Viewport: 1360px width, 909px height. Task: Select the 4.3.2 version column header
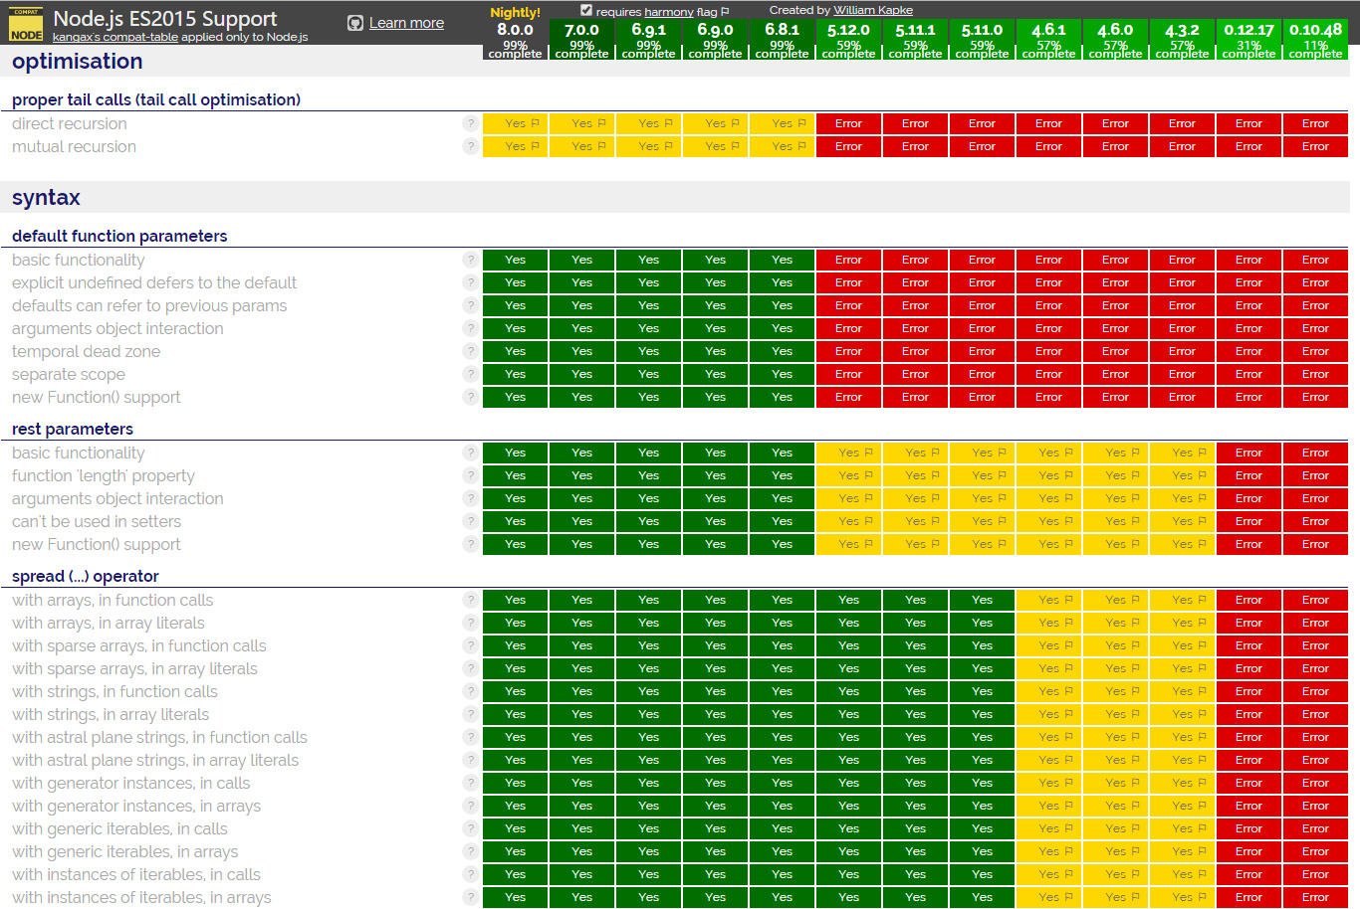(1182, 39)
